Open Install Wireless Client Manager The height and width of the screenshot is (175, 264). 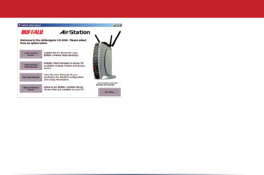[31, 66]
